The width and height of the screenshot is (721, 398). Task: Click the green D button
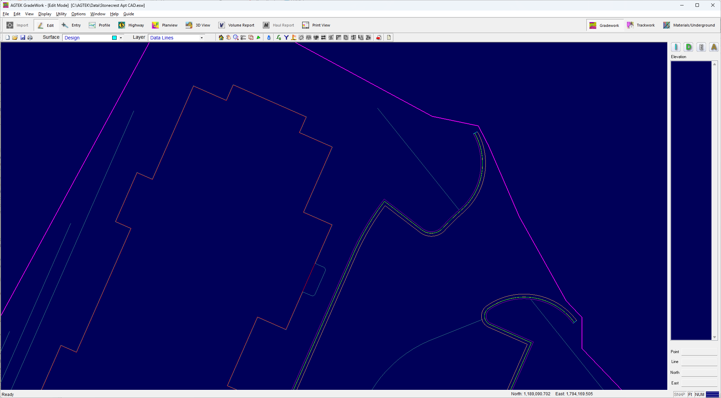(688, 47)
